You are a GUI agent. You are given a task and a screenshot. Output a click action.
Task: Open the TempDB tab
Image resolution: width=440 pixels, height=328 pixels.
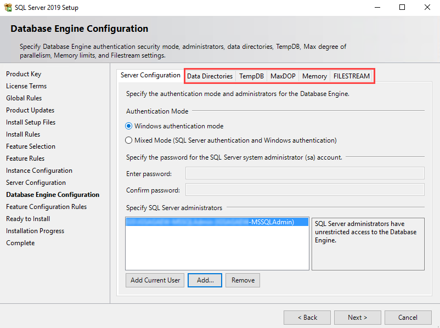251,76
